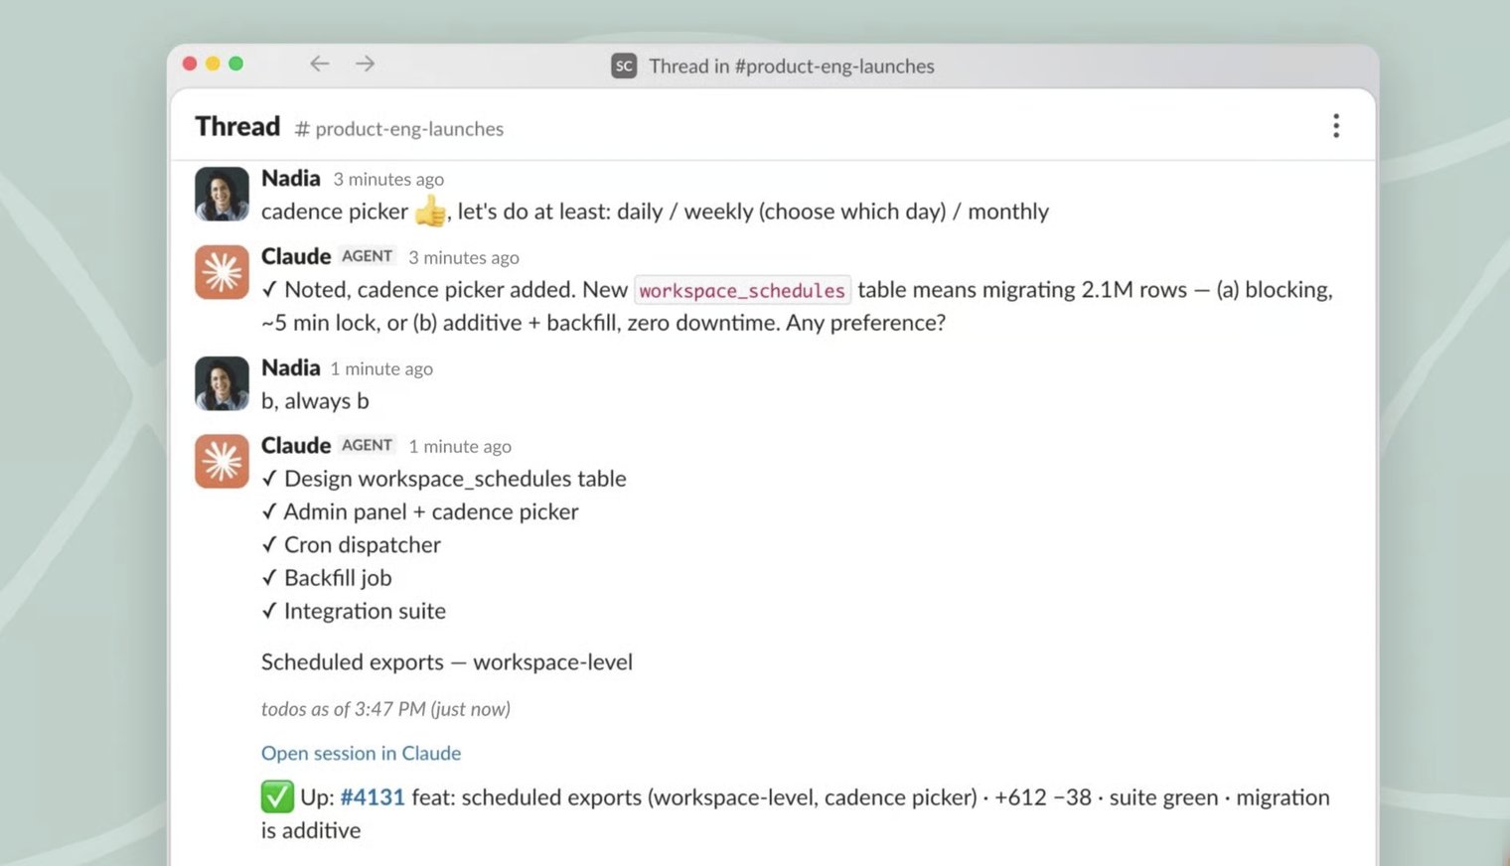Viewport: 1510px width, 866px height.
Task: Click Nadia's name on the 1 minute ago message
Action: [290, 368]
